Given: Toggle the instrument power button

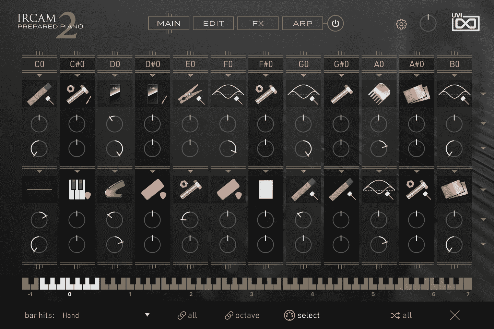Looking at the screenshot, I should (x=335, y=23).
